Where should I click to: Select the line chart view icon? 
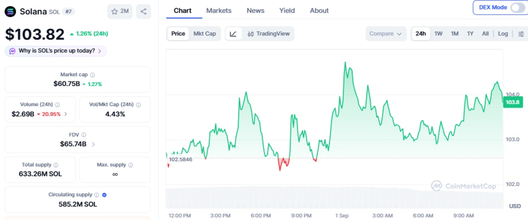pyautogui.click(x=233, y=33)
